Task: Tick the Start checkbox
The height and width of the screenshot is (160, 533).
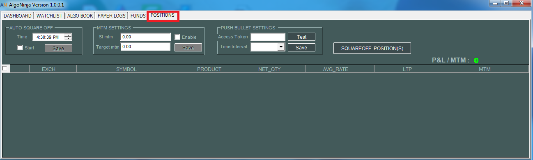Action: pos(20,48)
